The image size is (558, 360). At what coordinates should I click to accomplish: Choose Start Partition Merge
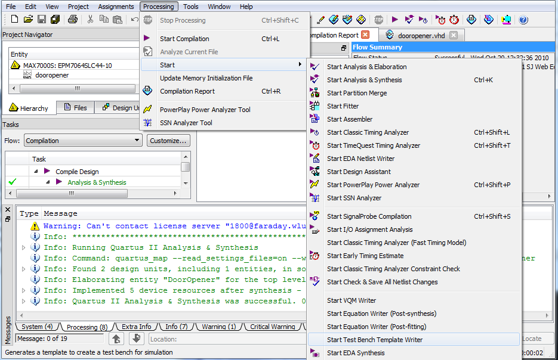(414, 93)
